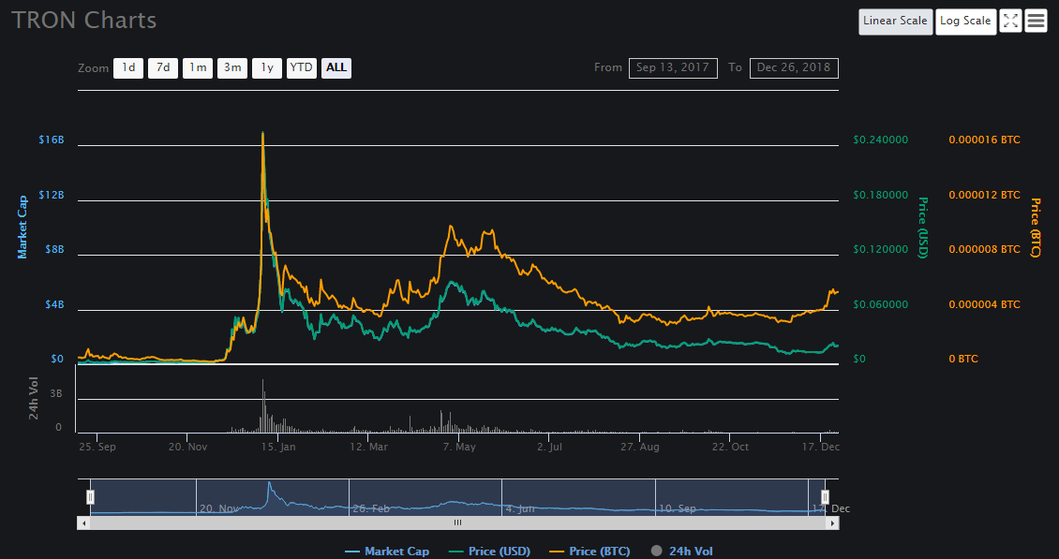Viewport: 1059px width, 559px height.
Task: Set zoom to 1m
Action: (x=198, y=67)
